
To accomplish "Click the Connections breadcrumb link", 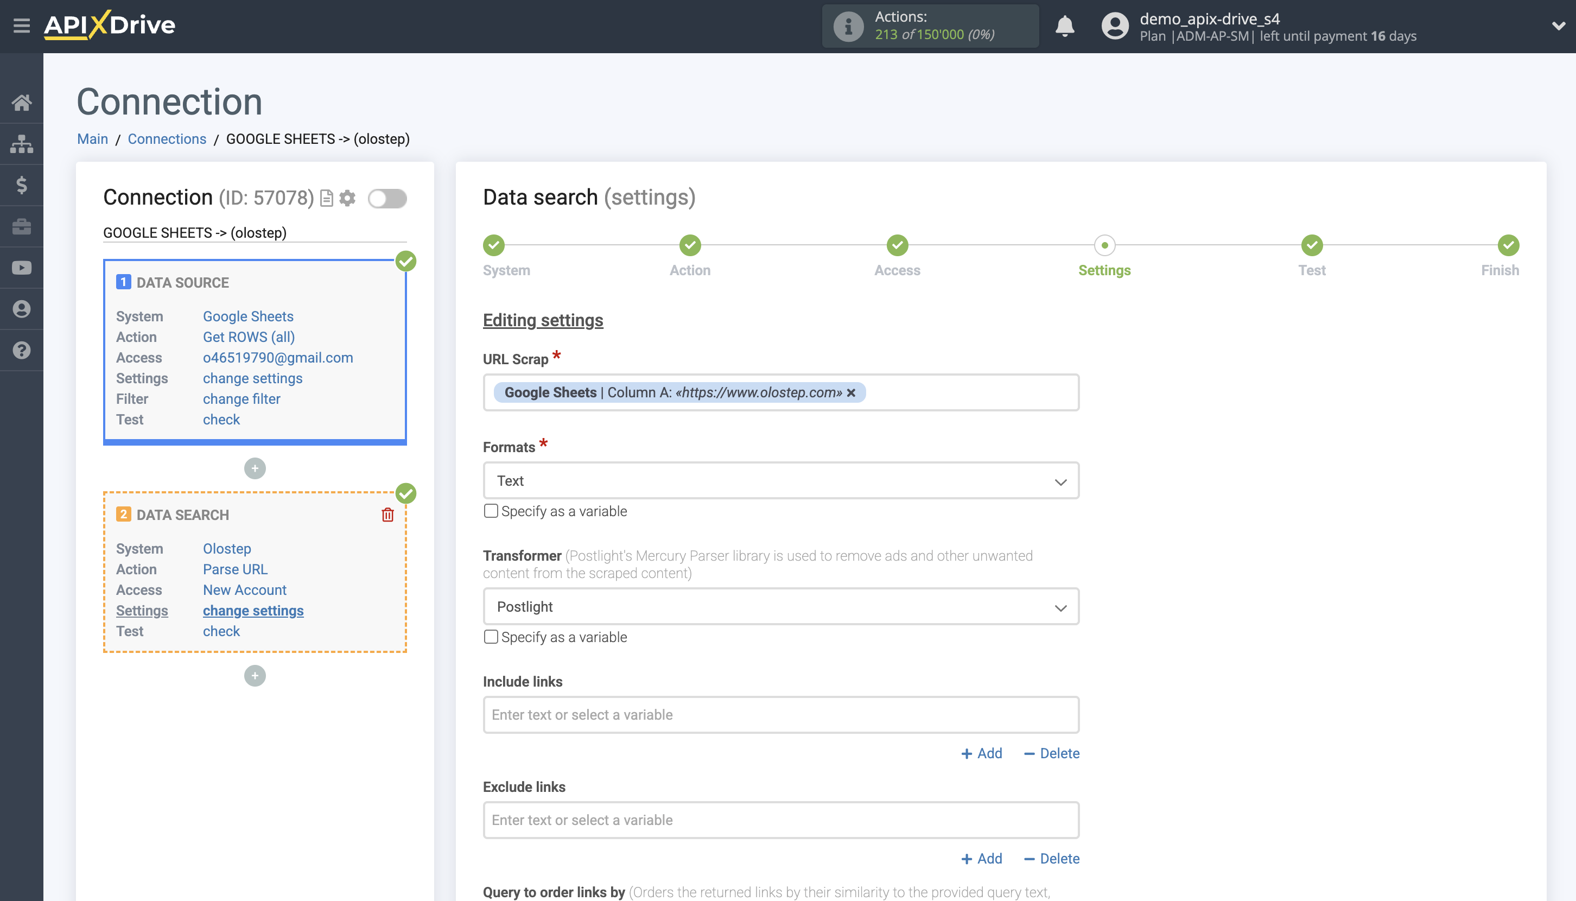I will (167, 138).
